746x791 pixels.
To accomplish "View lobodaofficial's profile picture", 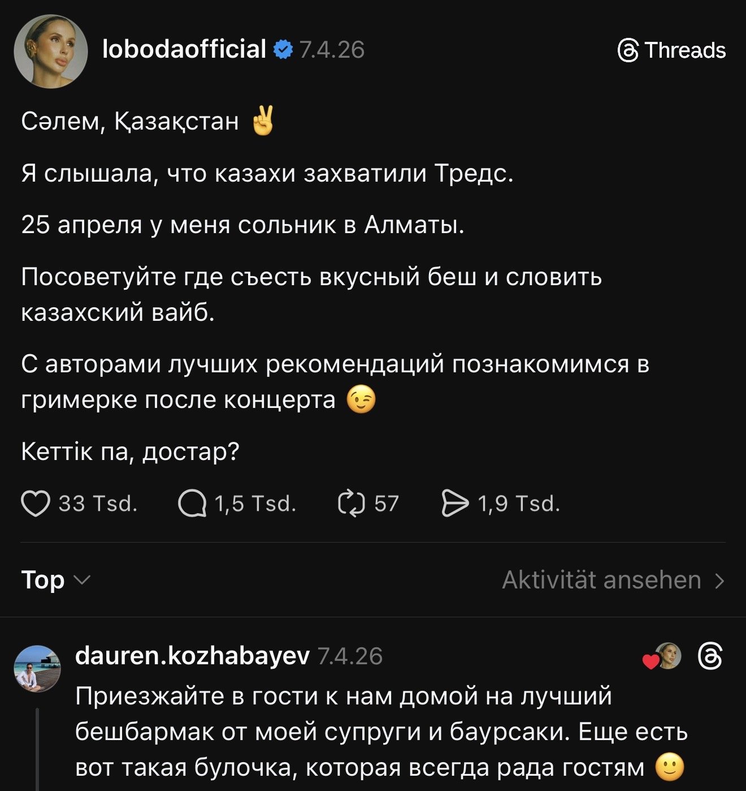I will pos(51,51).
